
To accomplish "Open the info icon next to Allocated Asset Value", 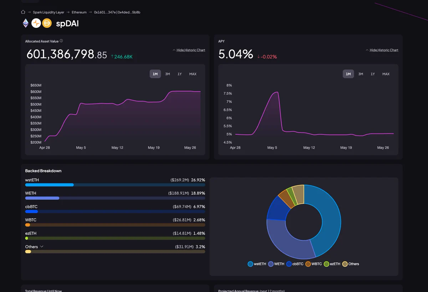I will 61,41.
